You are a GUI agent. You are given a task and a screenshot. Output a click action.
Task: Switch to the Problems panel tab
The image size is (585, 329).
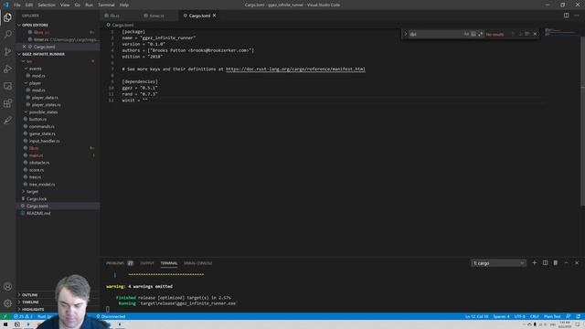click(115, 263)
